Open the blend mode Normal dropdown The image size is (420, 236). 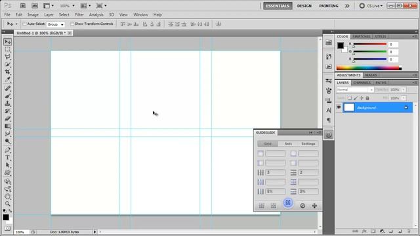click(x=355, y=90)
